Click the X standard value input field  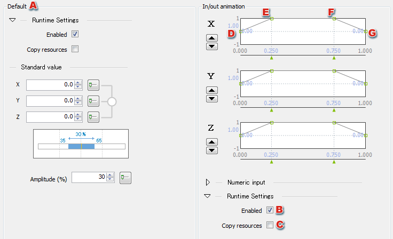(x=50, y=84)
